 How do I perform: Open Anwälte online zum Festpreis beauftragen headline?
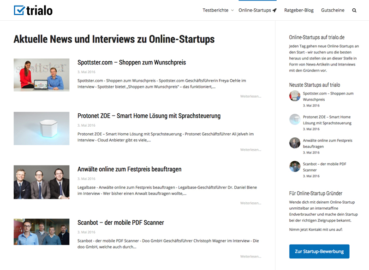[130, 169]
